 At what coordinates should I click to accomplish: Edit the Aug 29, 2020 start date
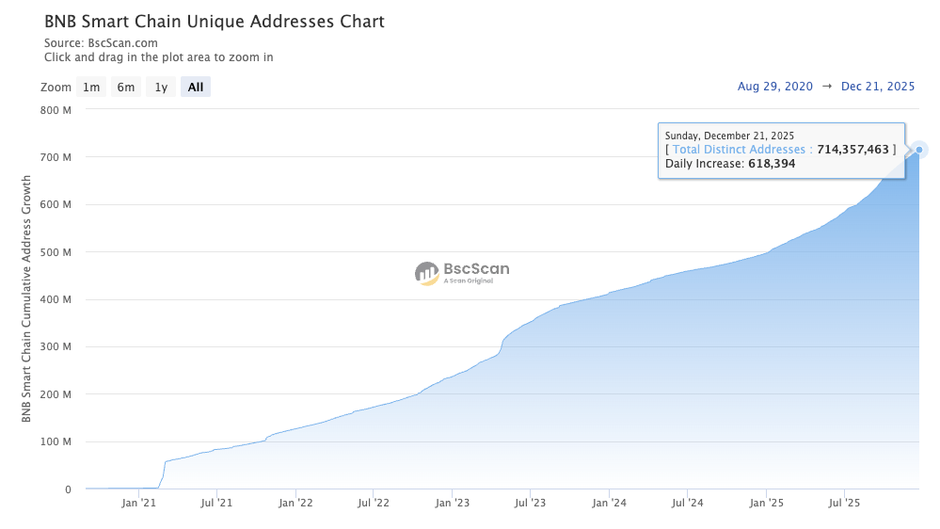[x=775, y=87]
